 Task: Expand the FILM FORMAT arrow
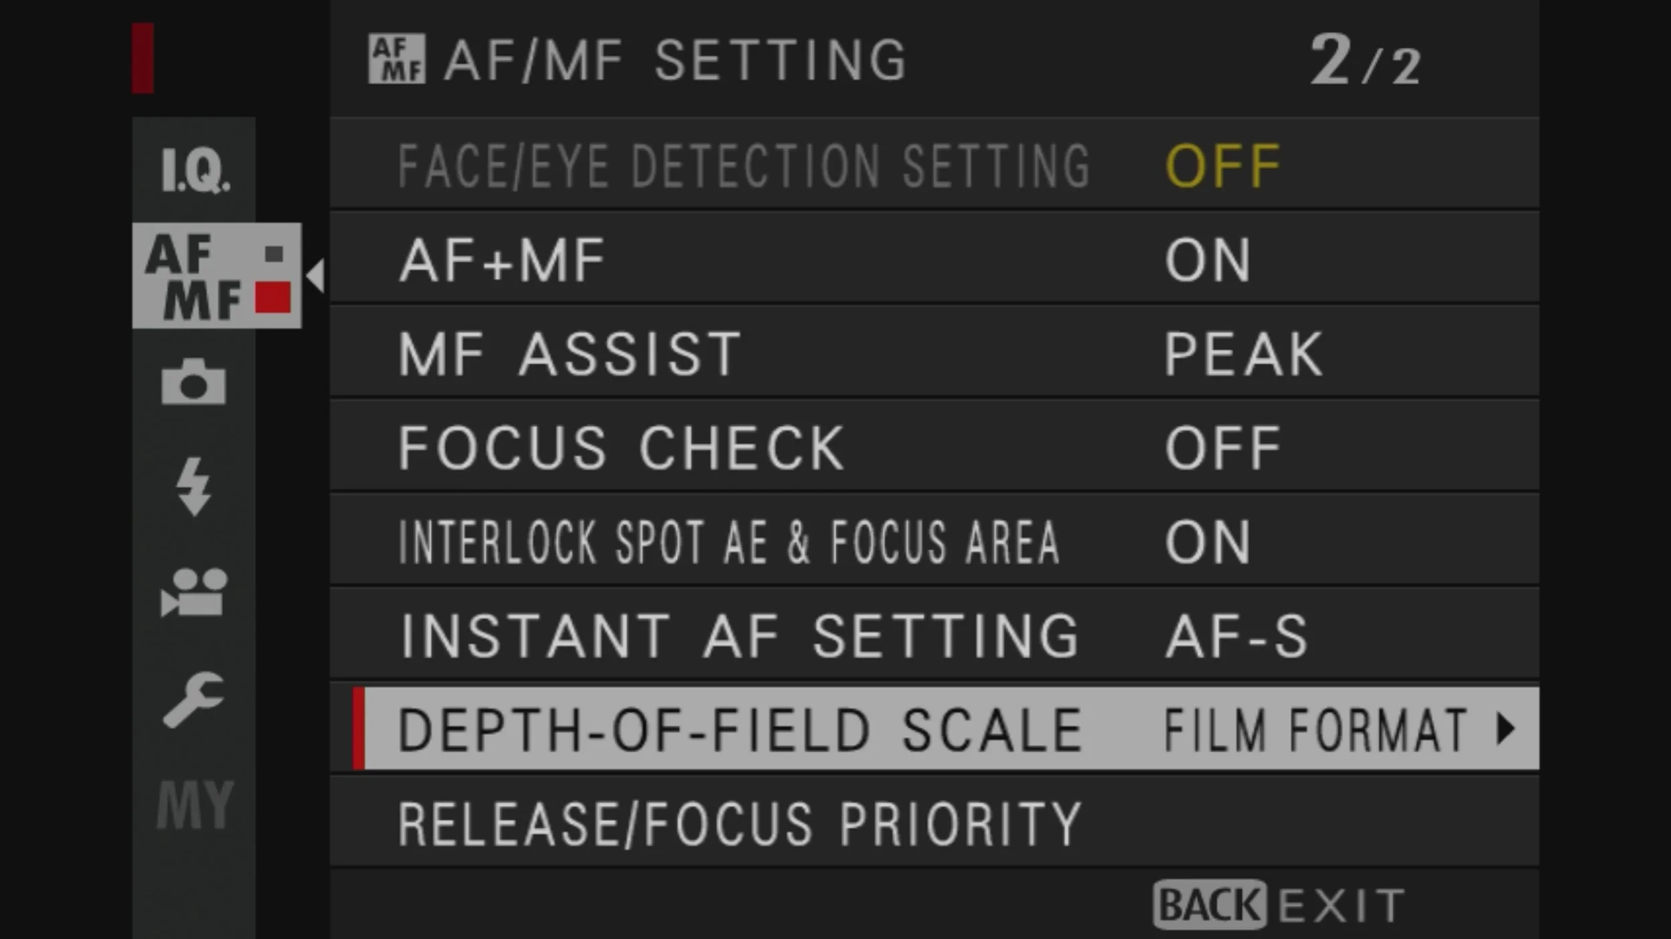(x=1507, y=729)
